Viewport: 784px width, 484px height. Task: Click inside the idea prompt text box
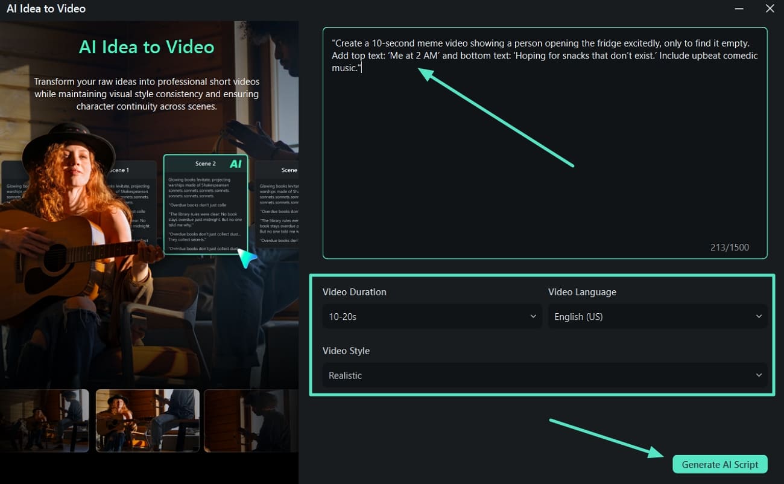(x=545, y=143)
